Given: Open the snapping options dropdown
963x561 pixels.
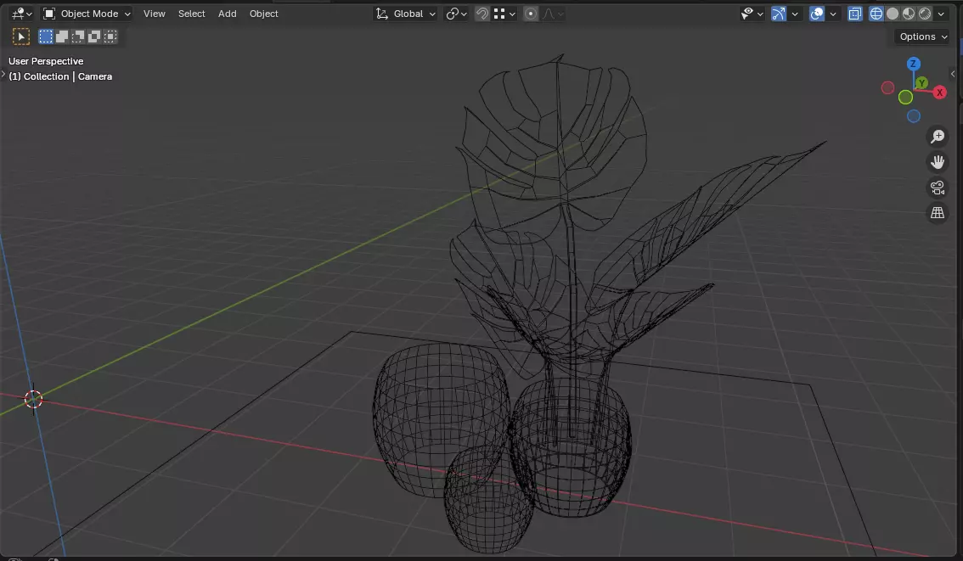Looking at the screenshot, I should tap(504, 14).
